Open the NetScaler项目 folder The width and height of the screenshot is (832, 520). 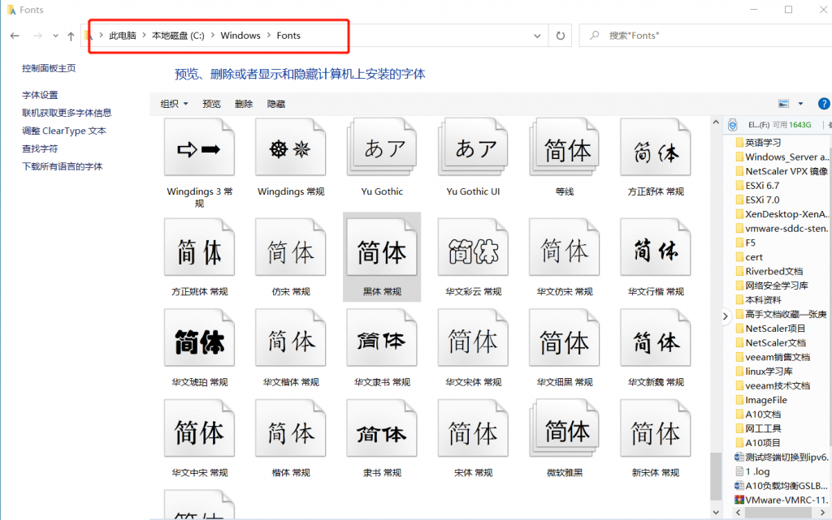pyautogui.click(x=770, y=329)
